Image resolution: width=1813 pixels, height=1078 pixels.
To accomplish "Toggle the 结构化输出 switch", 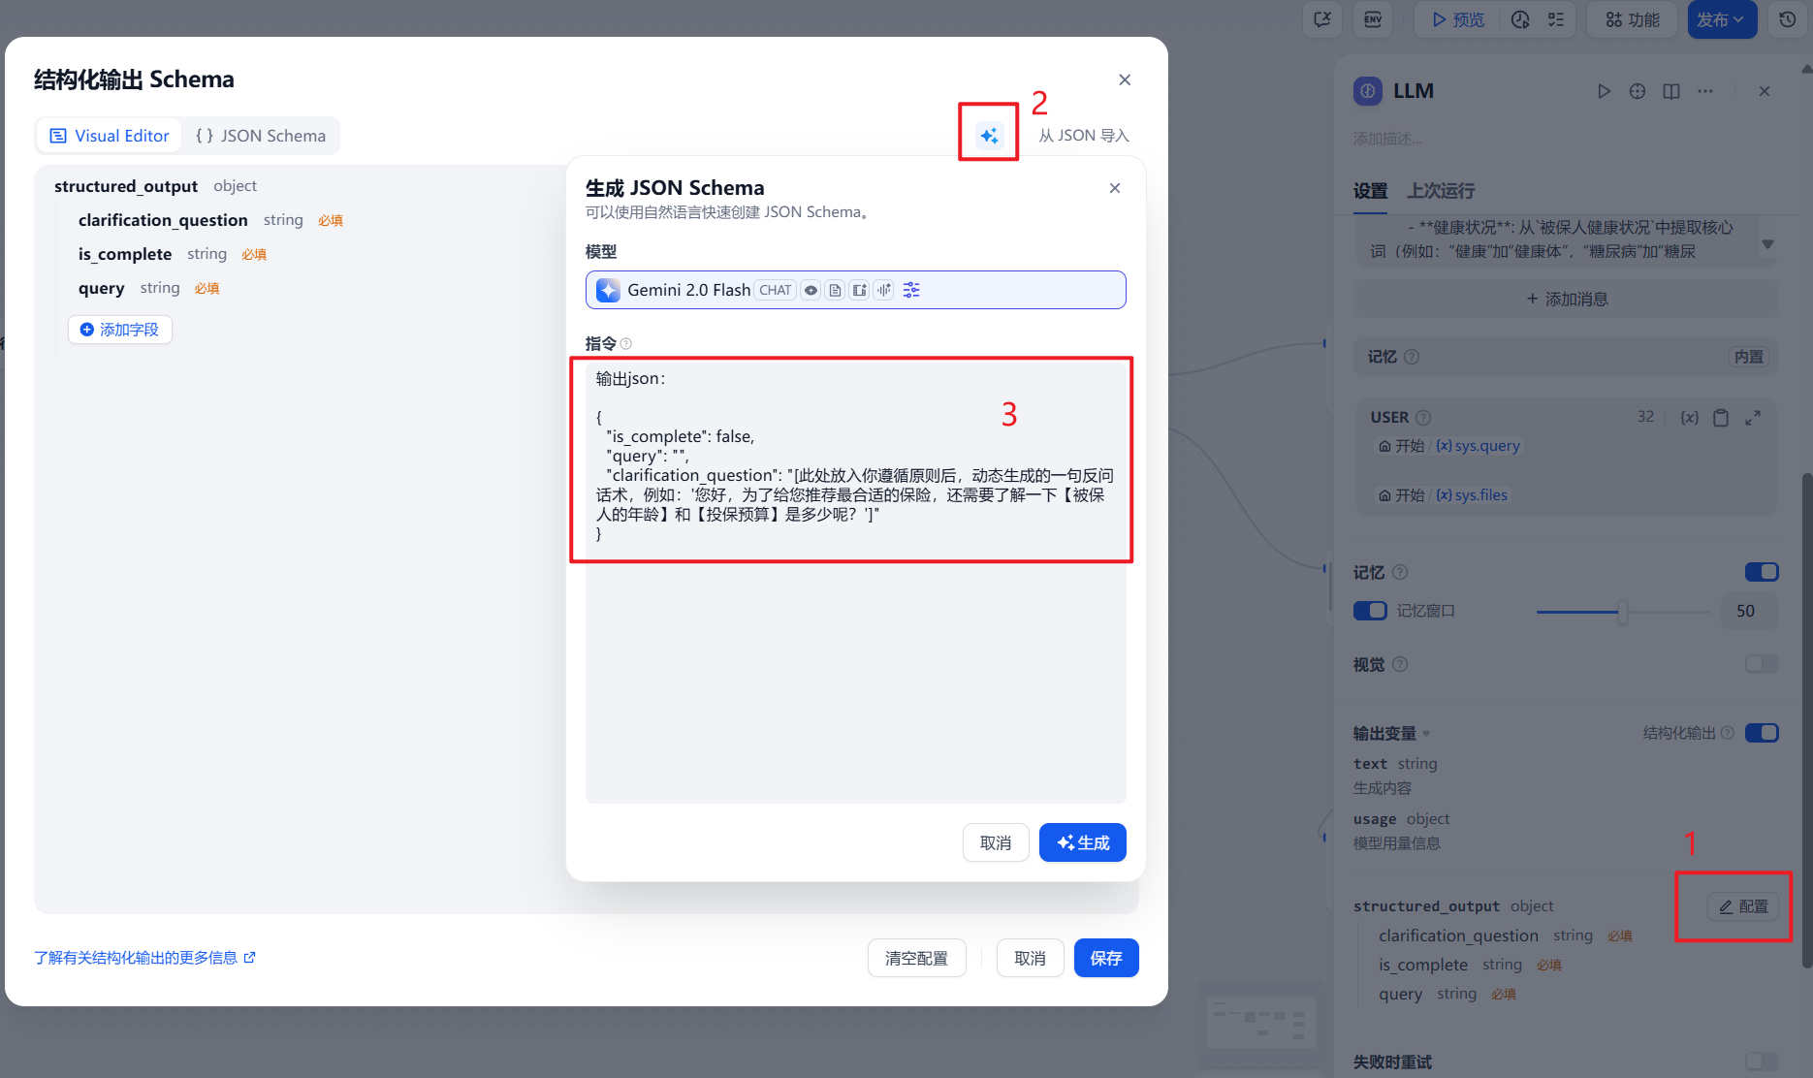I will click(1762, 733).
